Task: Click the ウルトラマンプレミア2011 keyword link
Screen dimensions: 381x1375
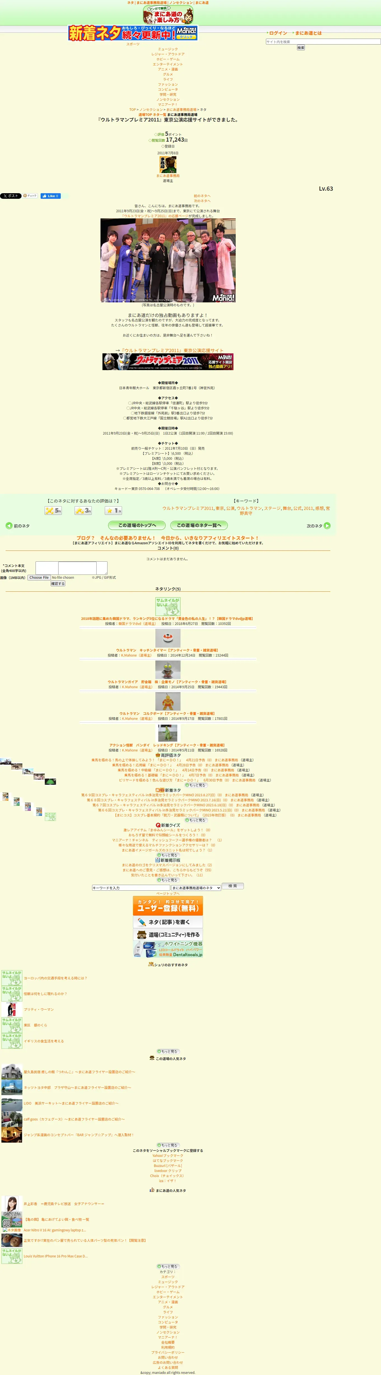Action: (x=188, y=508)
